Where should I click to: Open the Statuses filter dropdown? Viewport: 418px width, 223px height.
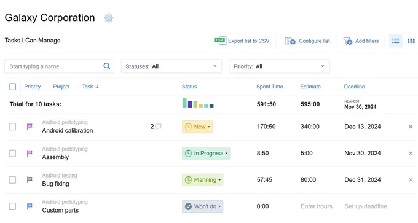172,66
